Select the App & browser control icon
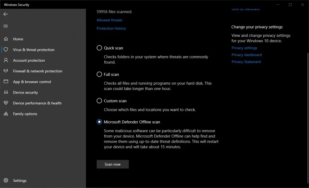309x188 pixels. click(6, 82)
